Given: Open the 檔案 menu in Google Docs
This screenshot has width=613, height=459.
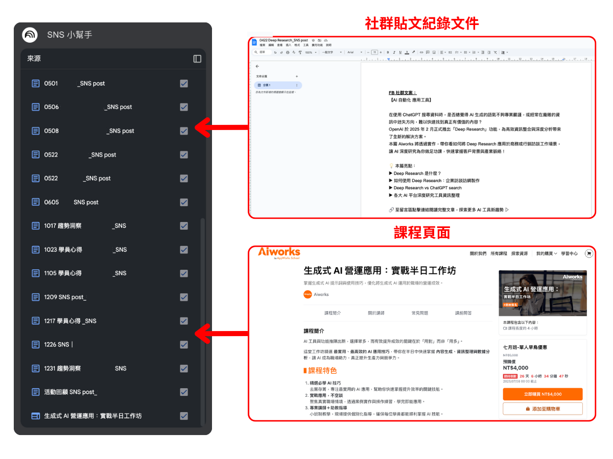Looking at the screenshot, I should [262, 45].
